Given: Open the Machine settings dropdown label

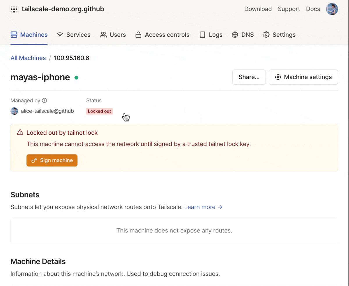Looking at the screenshot, I should click(308, 77).
